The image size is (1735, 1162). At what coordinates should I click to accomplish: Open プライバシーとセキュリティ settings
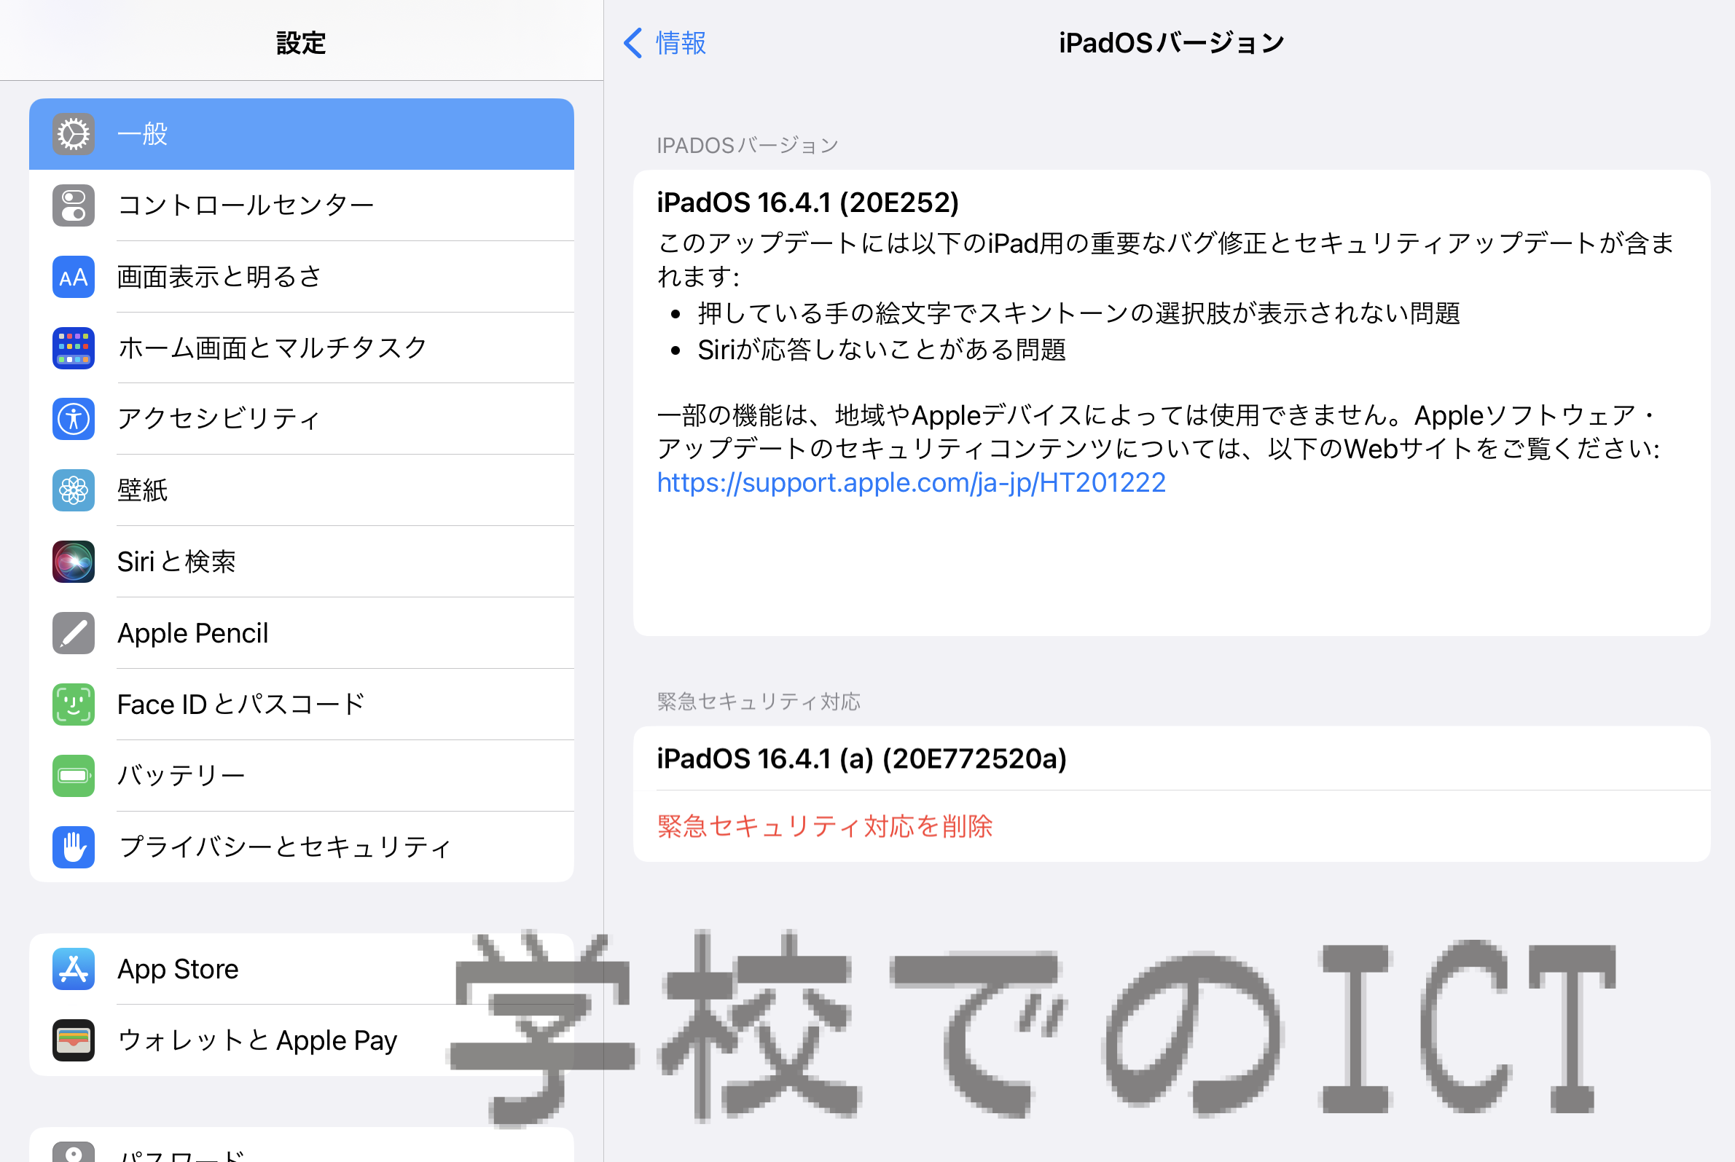[x=302, y=847]
